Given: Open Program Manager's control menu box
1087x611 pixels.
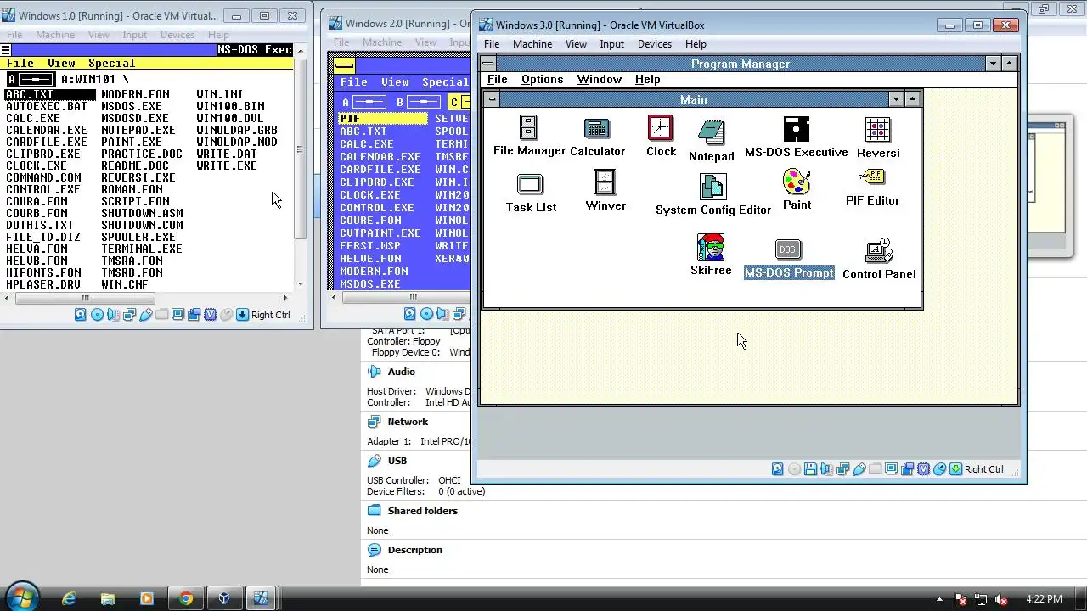Looking at the screenshot, I should point(487,64).
